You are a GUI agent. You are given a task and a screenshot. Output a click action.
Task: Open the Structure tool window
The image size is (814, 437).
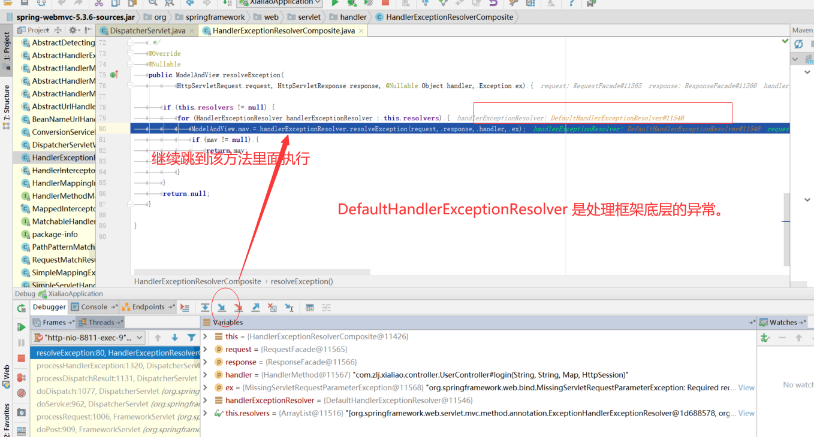[x=7, y=107]
